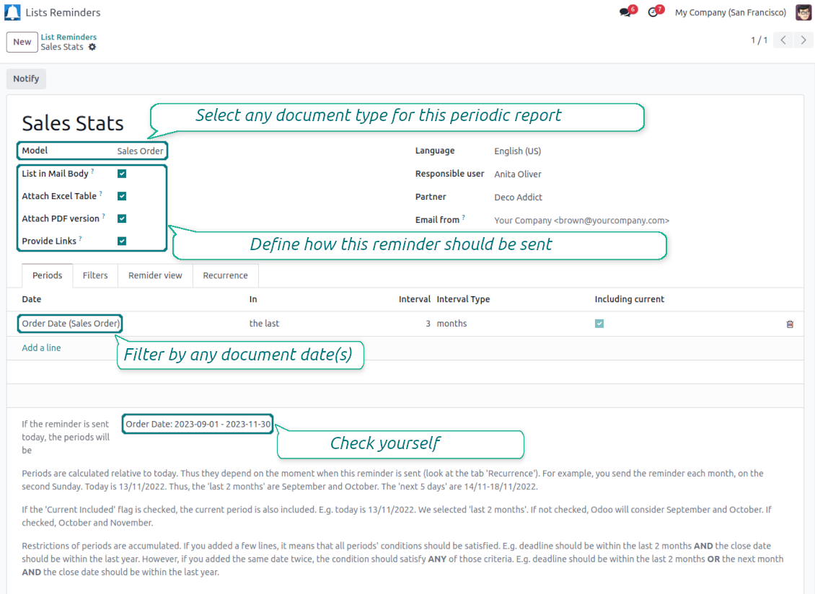Open the months interval type selector

[451, 323]
